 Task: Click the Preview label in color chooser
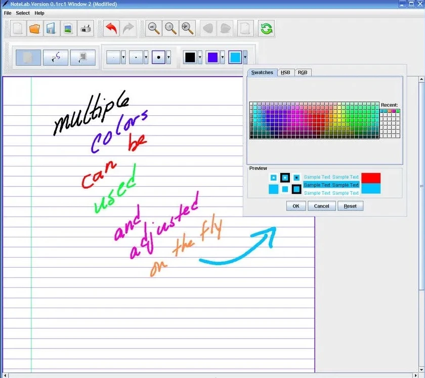point(258,168)
